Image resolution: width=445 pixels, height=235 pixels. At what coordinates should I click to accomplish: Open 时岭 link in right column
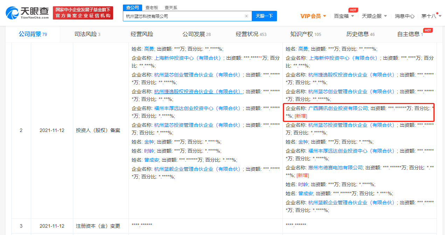click(303, 184)
